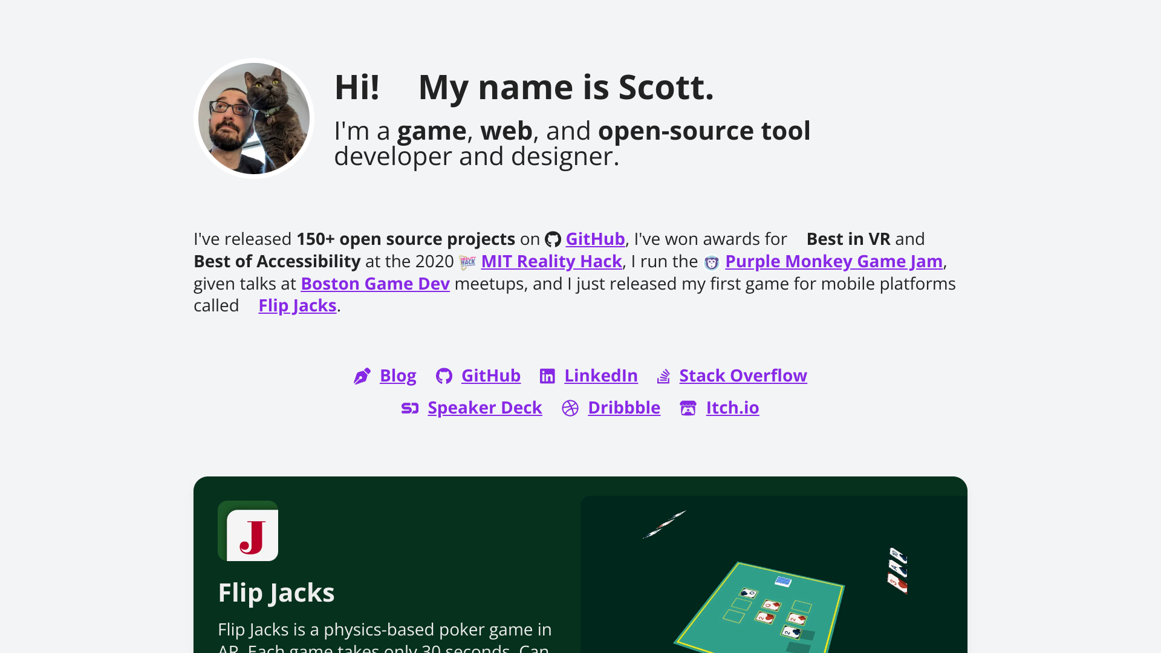Click the 'My name is Scott.' heading

click(x=566, y=87)
